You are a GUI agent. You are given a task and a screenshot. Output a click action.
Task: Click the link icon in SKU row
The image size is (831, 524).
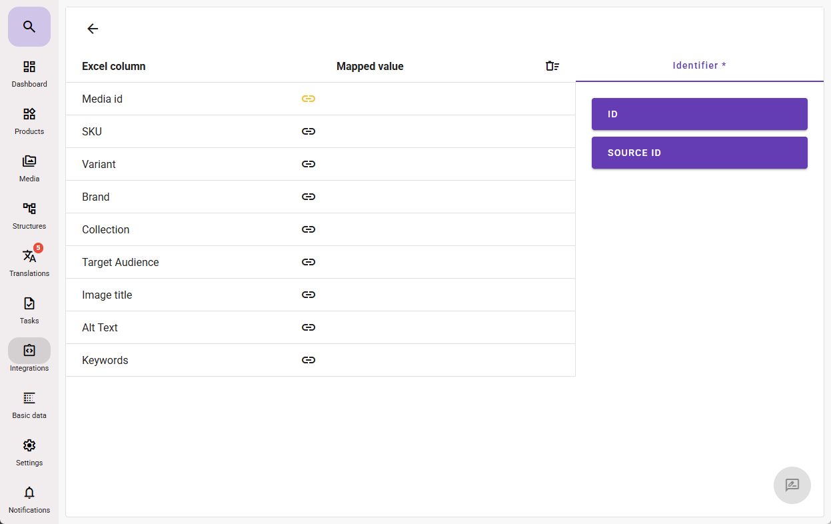[308, 131]
